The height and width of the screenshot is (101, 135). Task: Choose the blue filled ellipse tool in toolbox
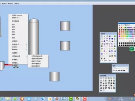110,39
